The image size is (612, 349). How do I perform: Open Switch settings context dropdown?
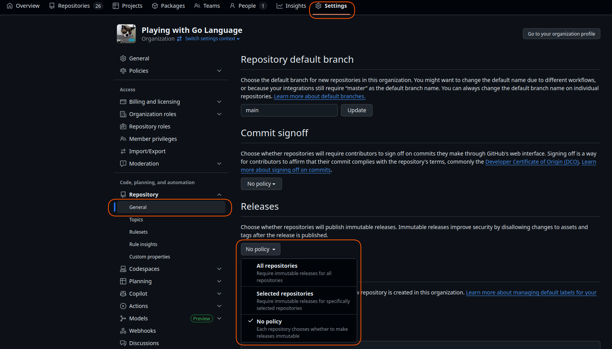[212, 39]
